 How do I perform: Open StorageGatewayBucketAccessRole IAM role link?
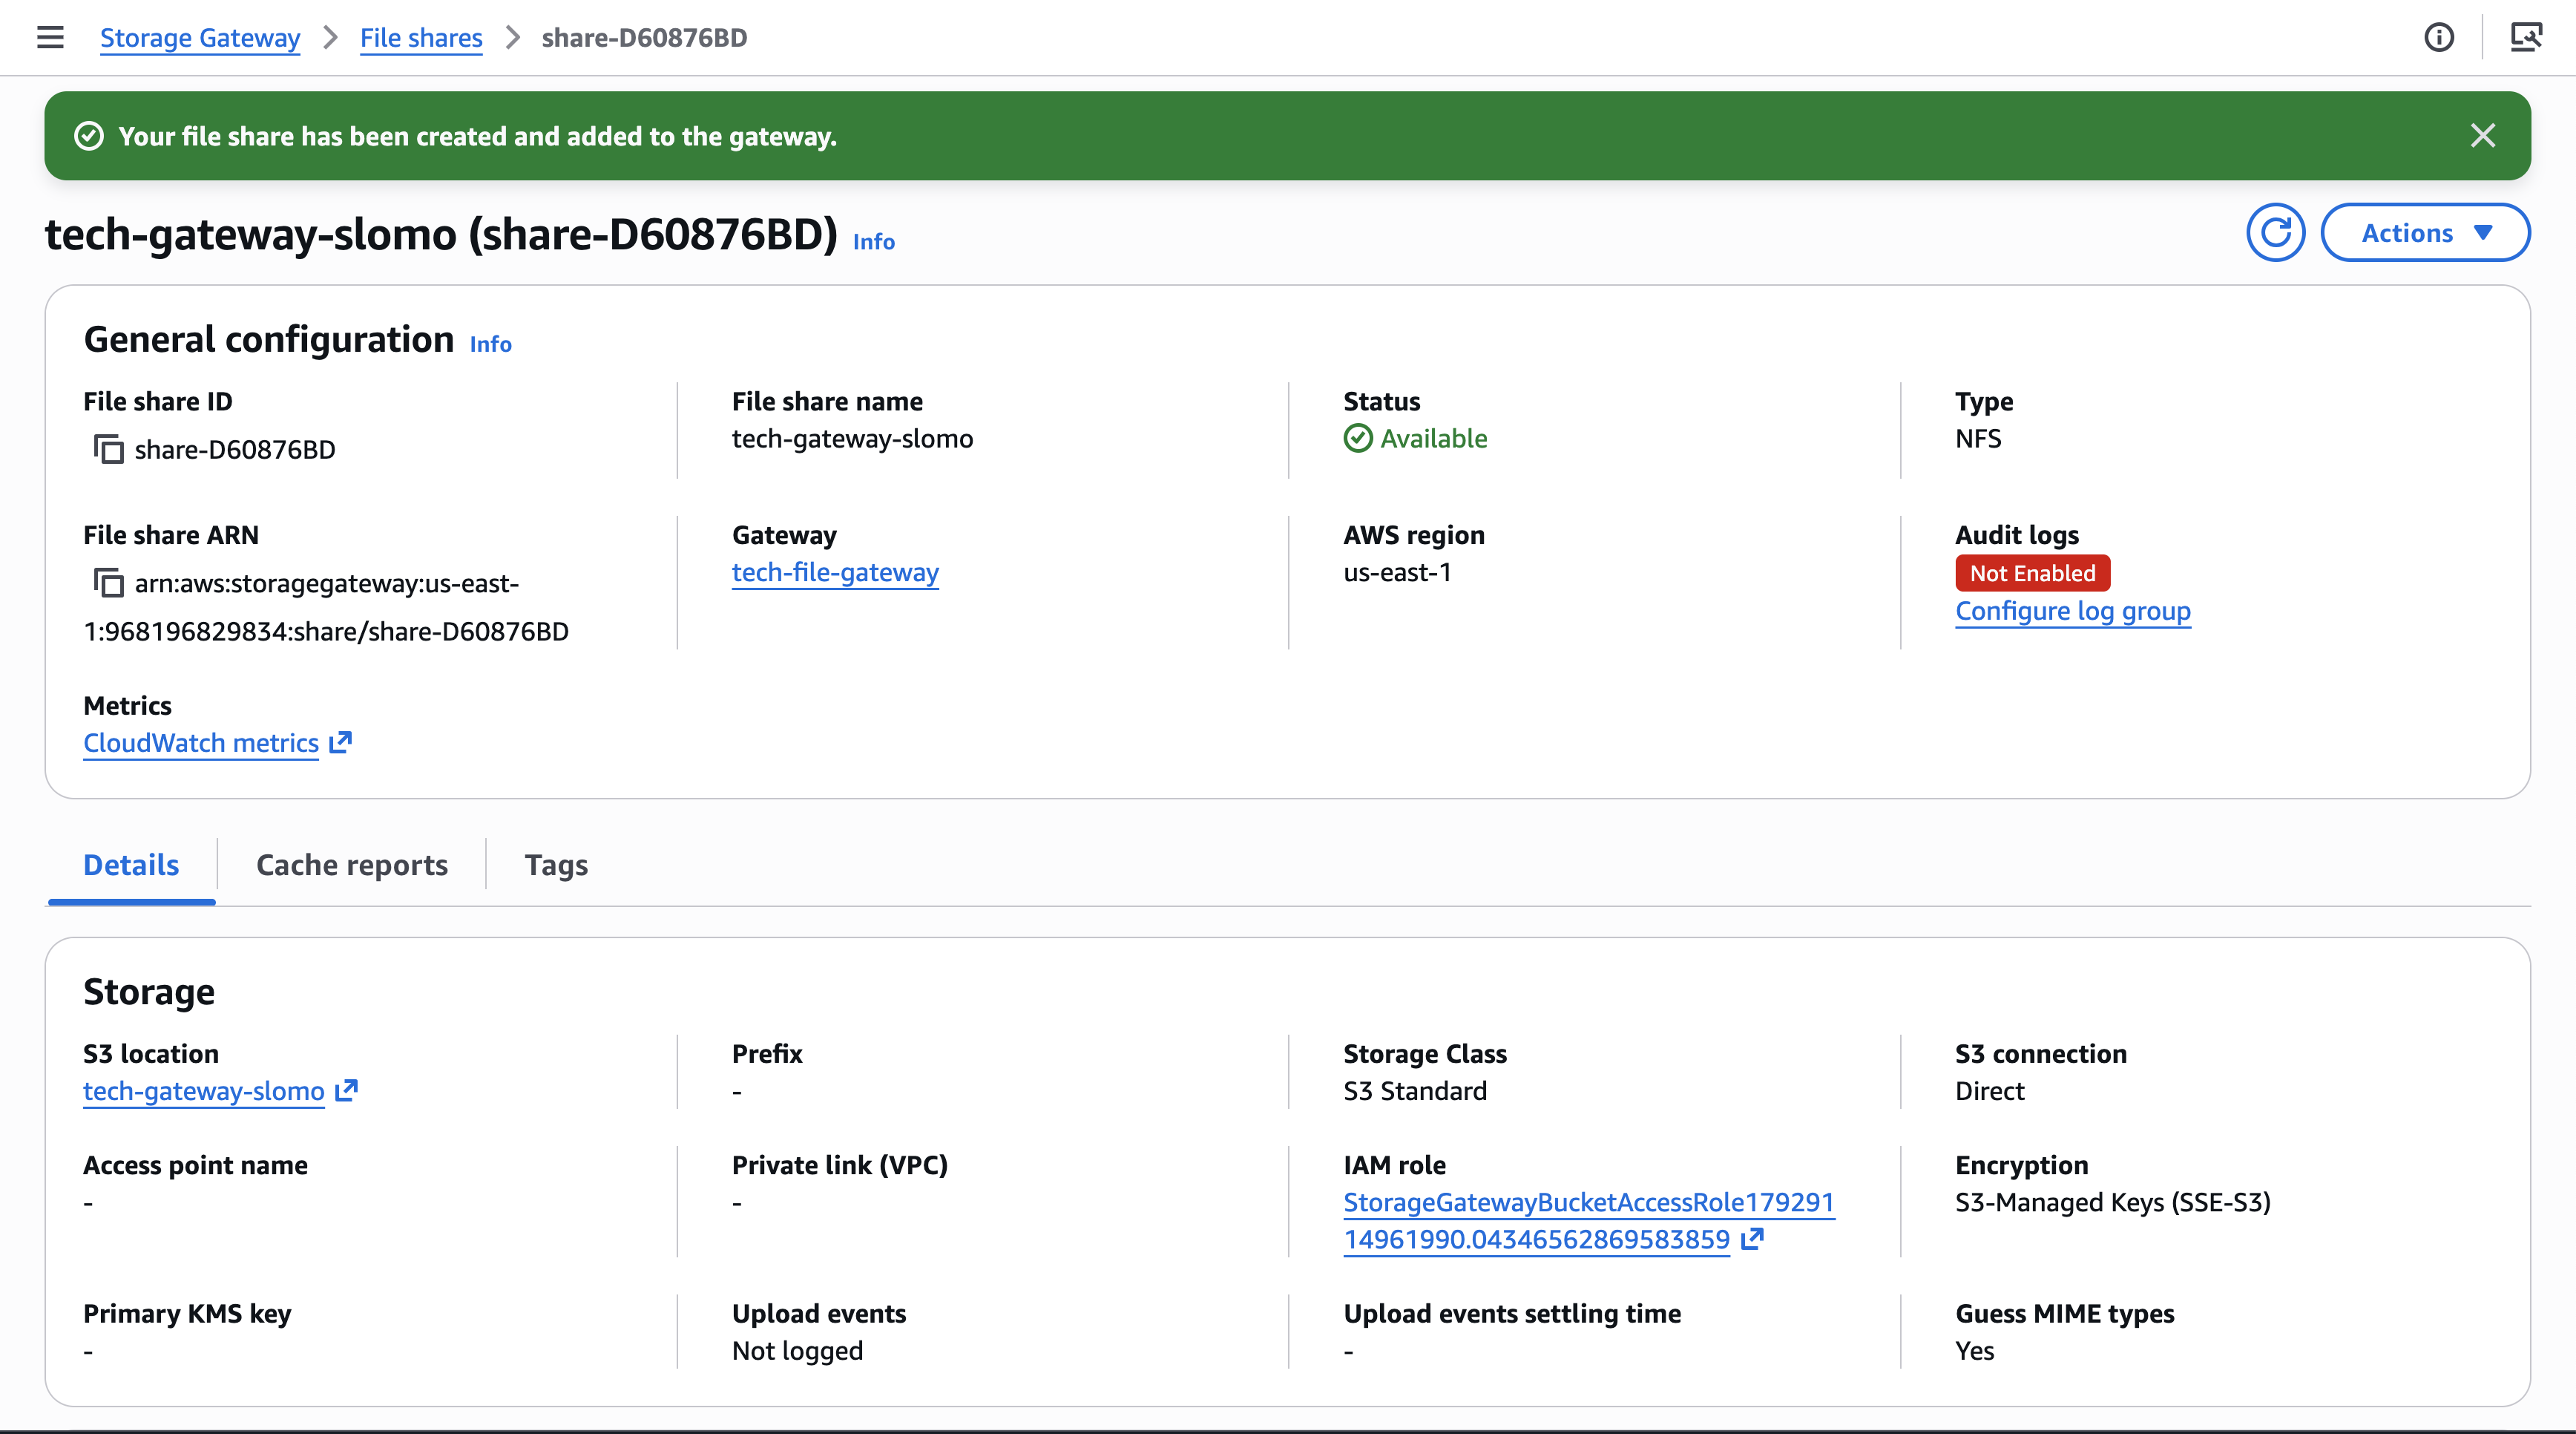1589,1221
